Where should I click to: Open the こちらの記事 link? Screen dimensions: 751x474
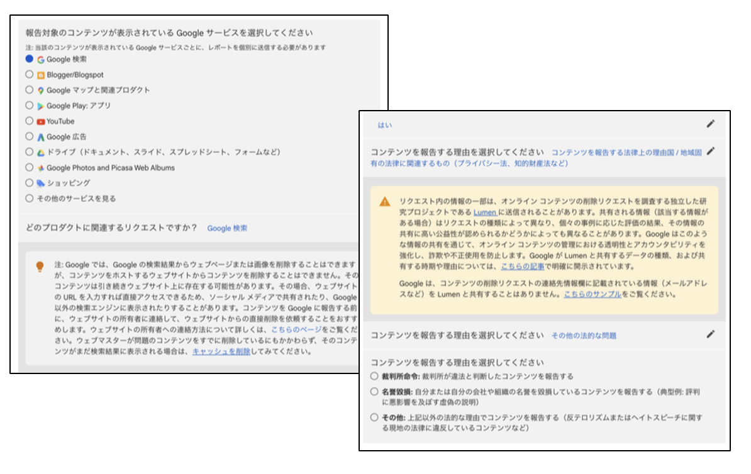(x=523, y=267)
